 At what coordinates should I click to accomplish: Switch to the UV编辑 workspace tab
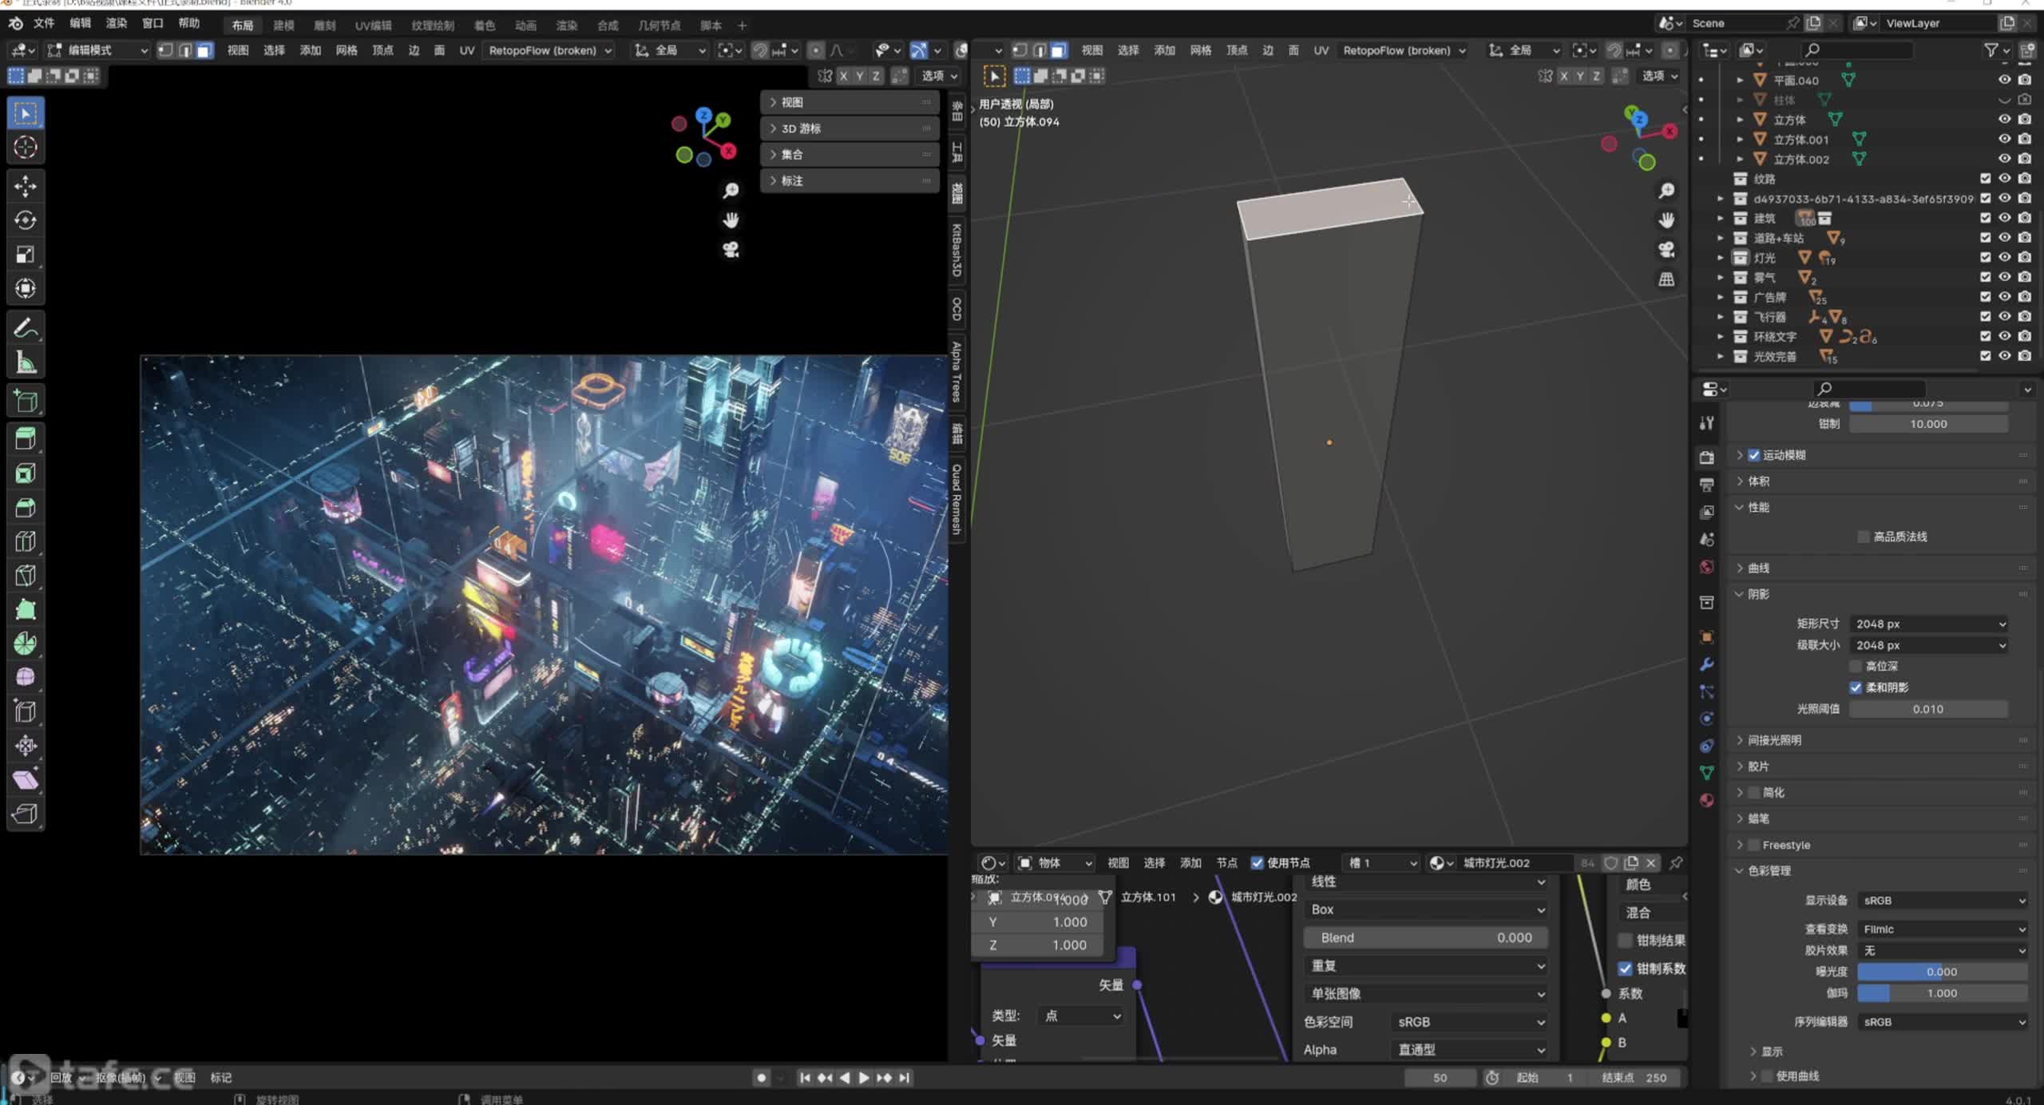[373, 26]
